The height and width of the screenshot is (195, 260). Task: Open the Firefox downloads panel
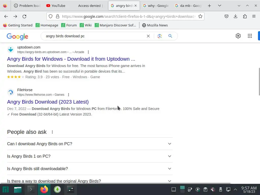[235, 16]
